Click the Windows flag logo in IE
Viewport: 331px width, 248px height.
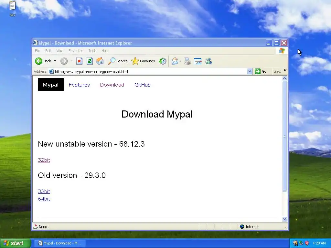(x=282, y=51)
